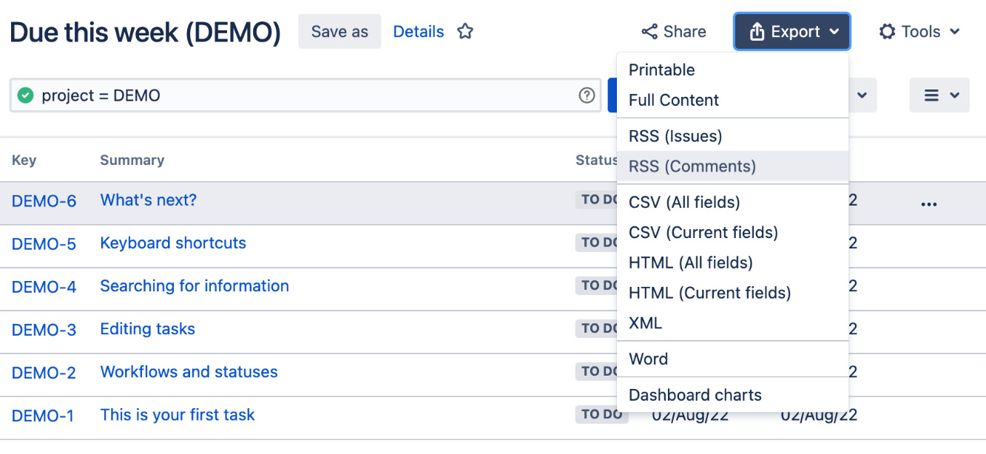The height and width of the screenshot is (454, 986).
Task: Click the Share icon
Action: 649,31
